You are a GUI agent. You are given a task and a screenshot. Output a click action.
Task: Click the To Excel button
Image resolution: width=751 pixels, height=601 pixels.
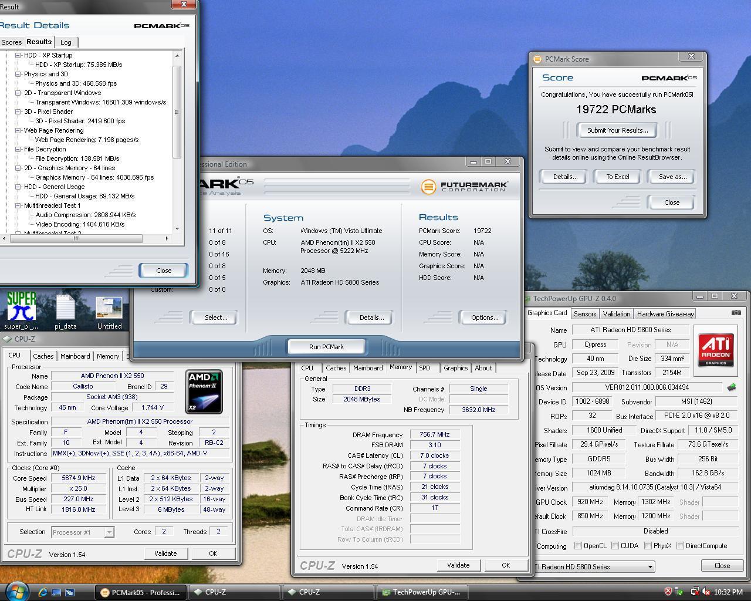point(617,177)
